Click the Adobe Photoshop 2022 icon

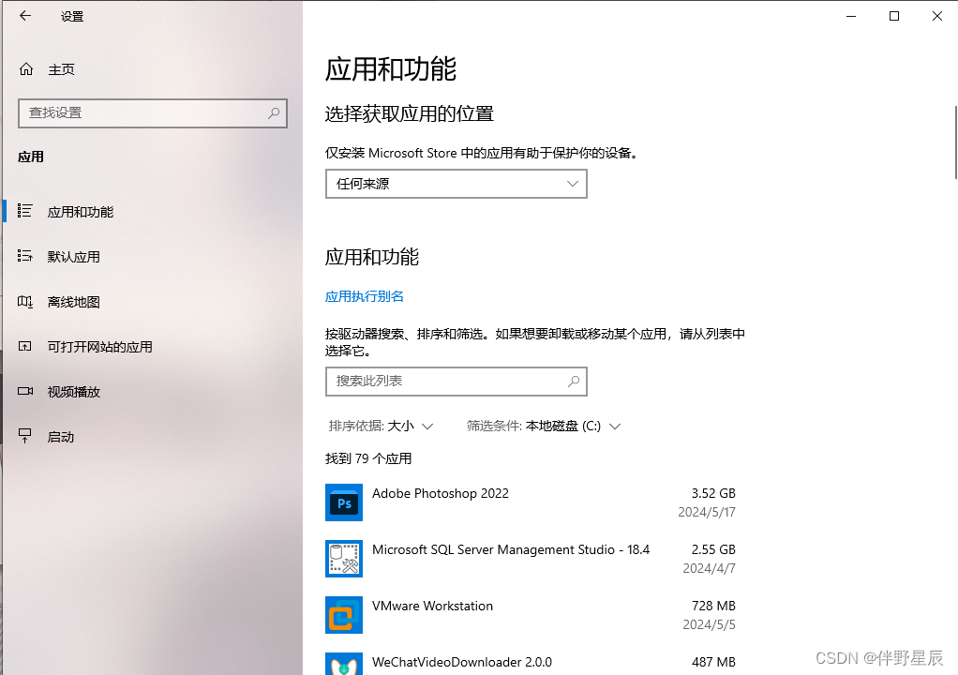[x=344, y=502]
